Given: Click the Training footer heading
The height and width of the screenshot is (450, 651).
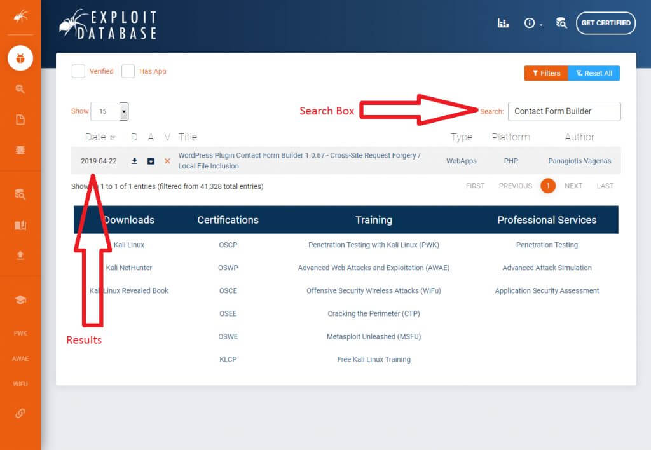Looking at the screenshot, I should tap(374, 220).
